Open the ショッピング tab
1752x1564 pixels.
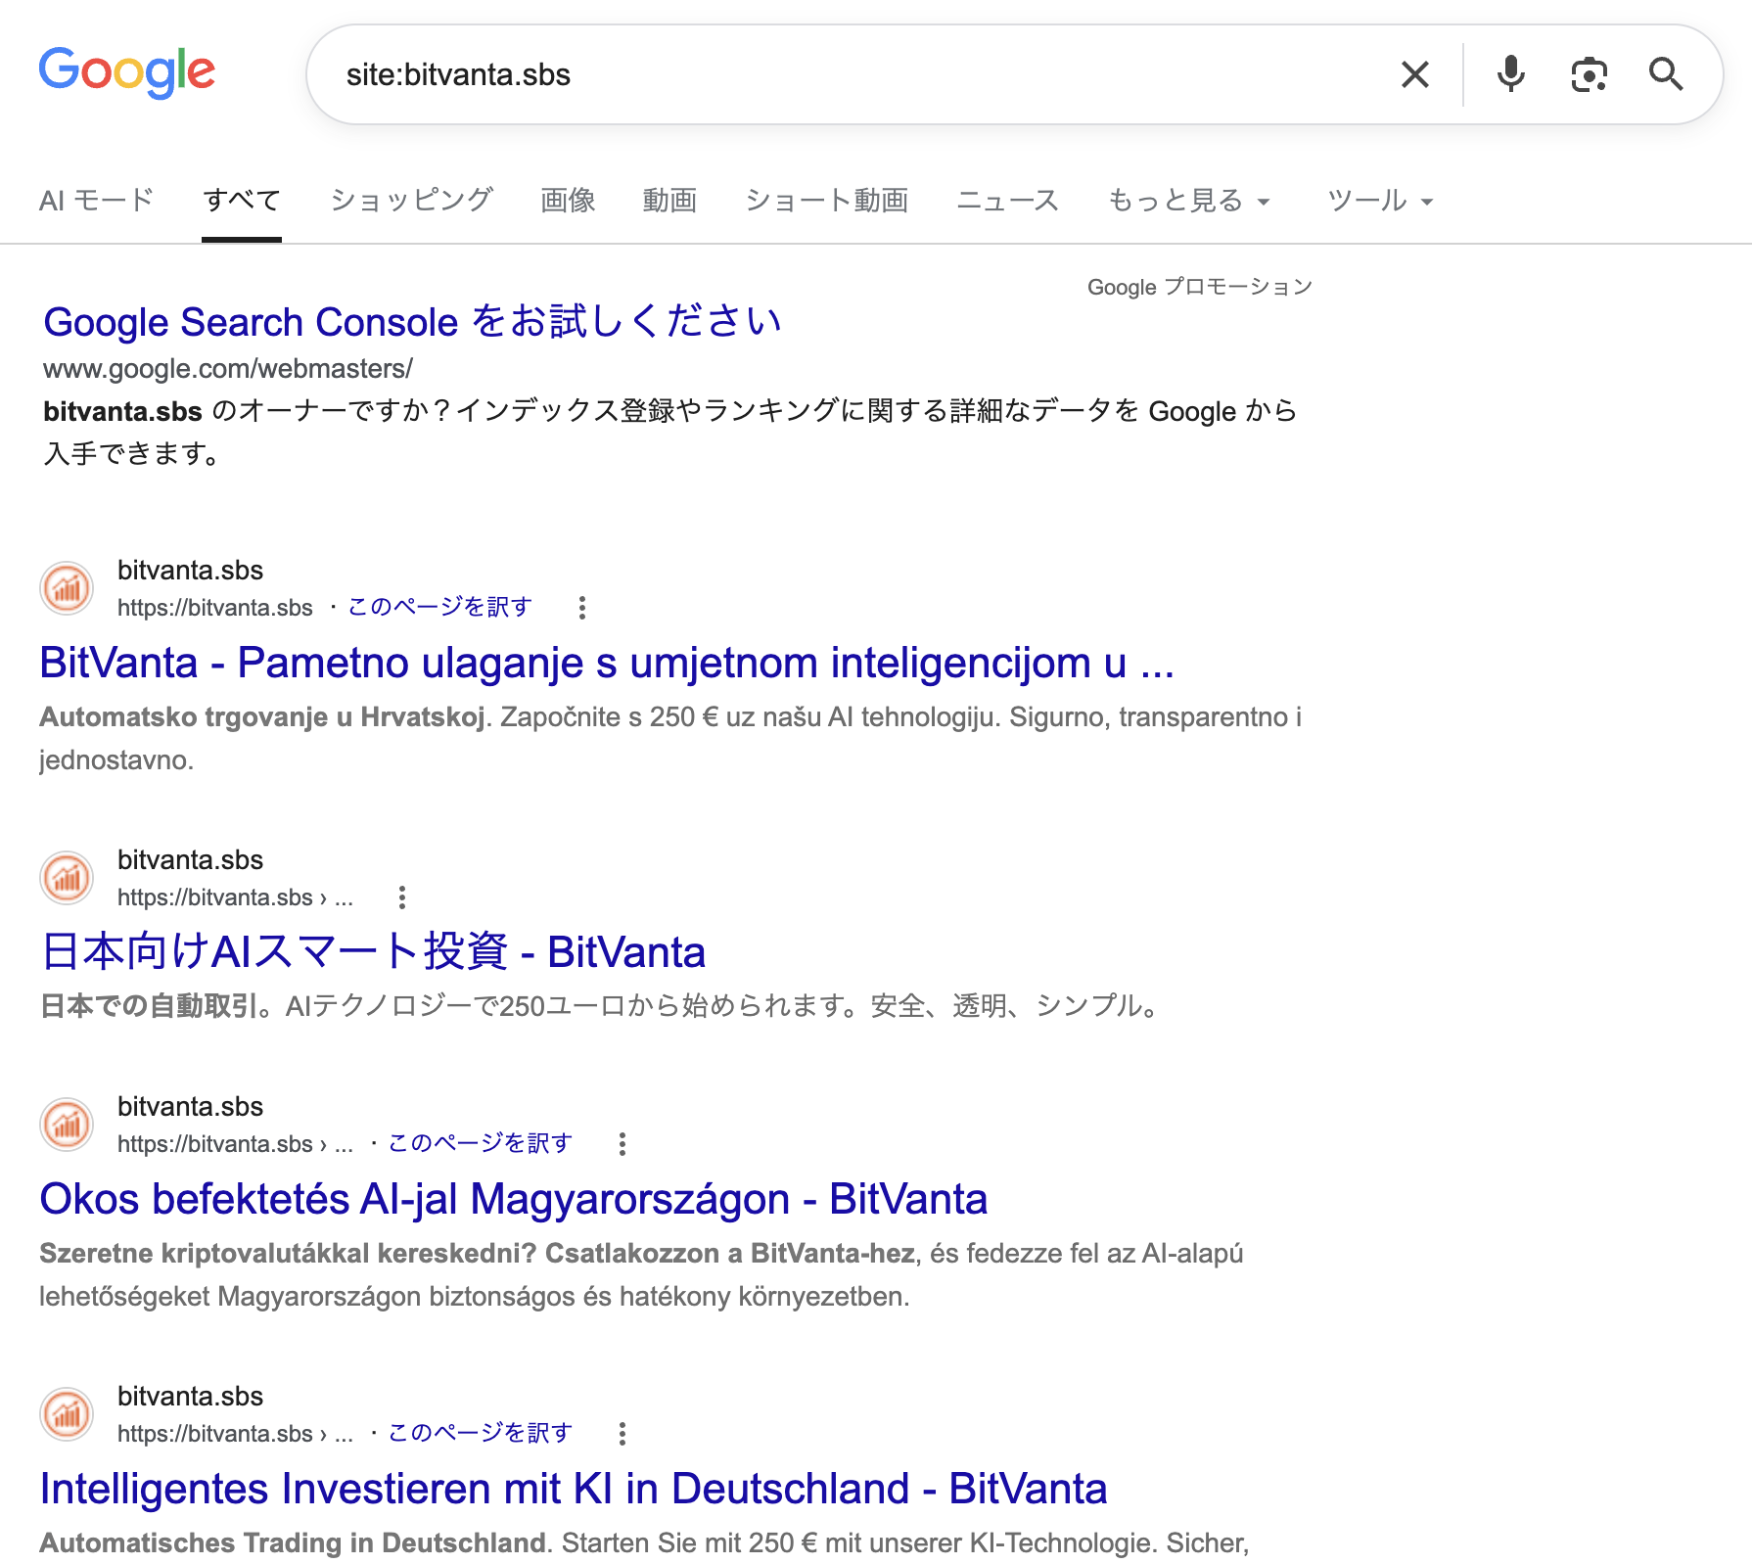coord(411,201)
